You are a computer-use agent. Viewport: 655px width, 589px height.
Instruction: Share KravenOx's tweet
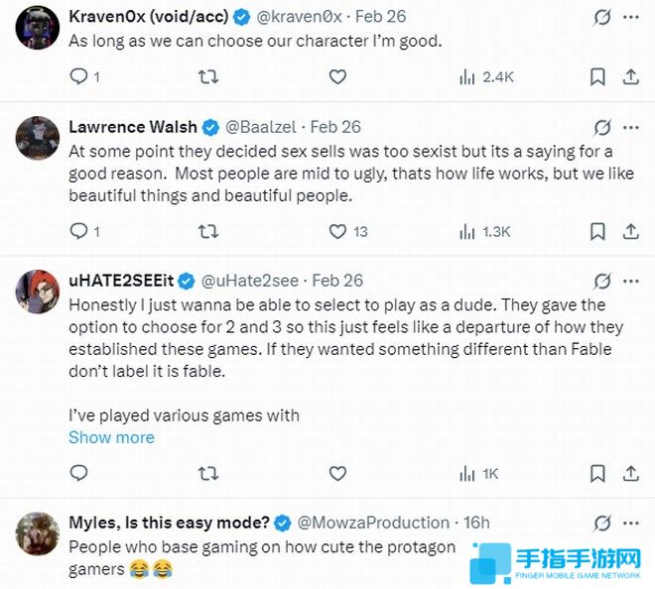631,76
